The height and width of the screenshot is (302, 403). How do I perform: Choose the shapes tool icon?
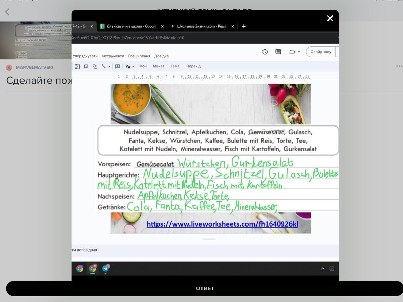point(95,66)
